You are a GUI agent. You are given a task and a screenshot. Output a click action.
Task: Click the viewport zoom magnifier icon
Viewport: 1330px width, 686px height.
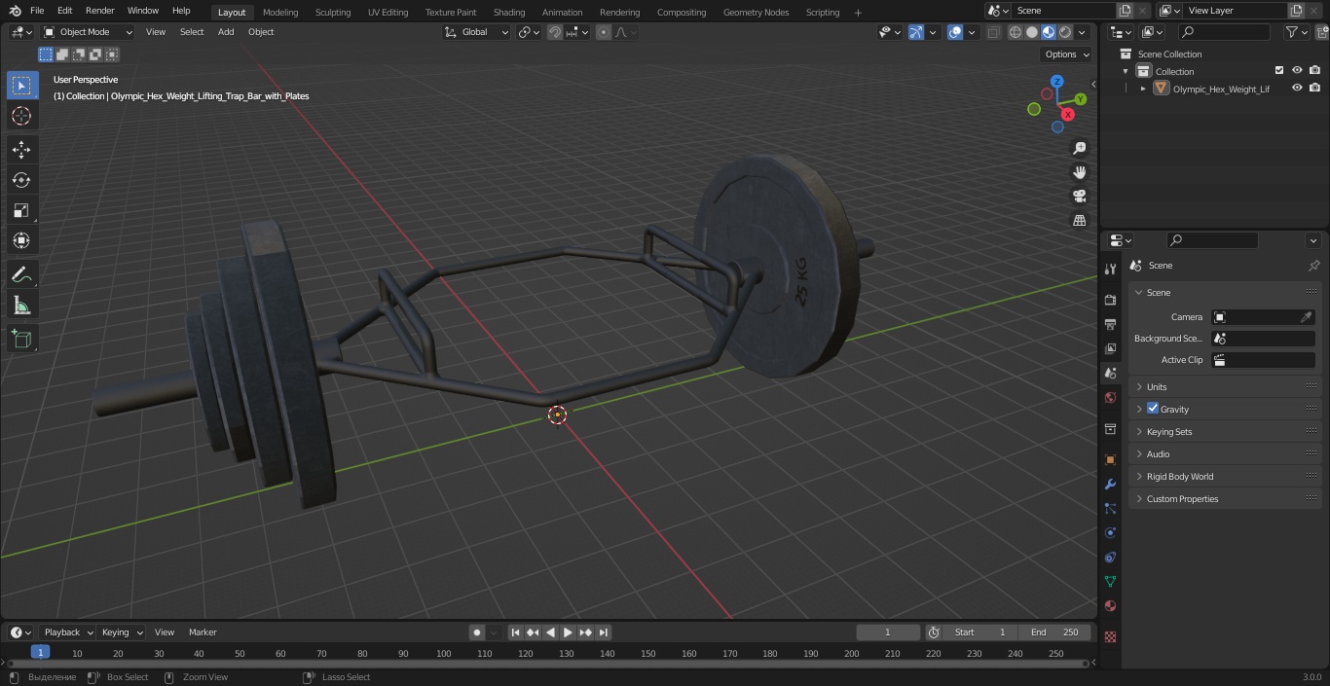[x=1079, y=148]
